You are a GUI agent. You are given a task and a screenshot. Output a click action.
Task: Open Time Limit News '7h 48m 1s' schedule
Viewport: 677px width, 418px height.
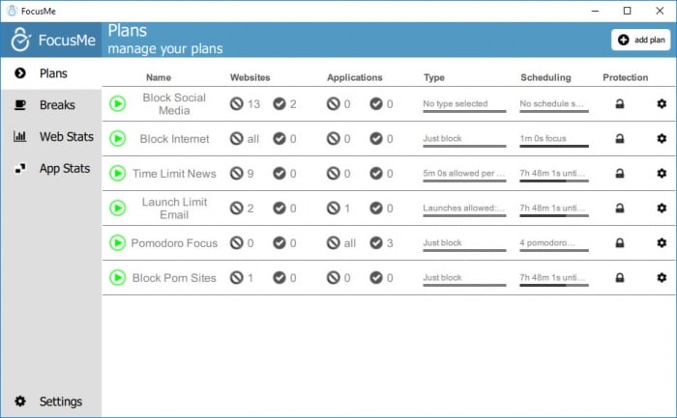554,174
